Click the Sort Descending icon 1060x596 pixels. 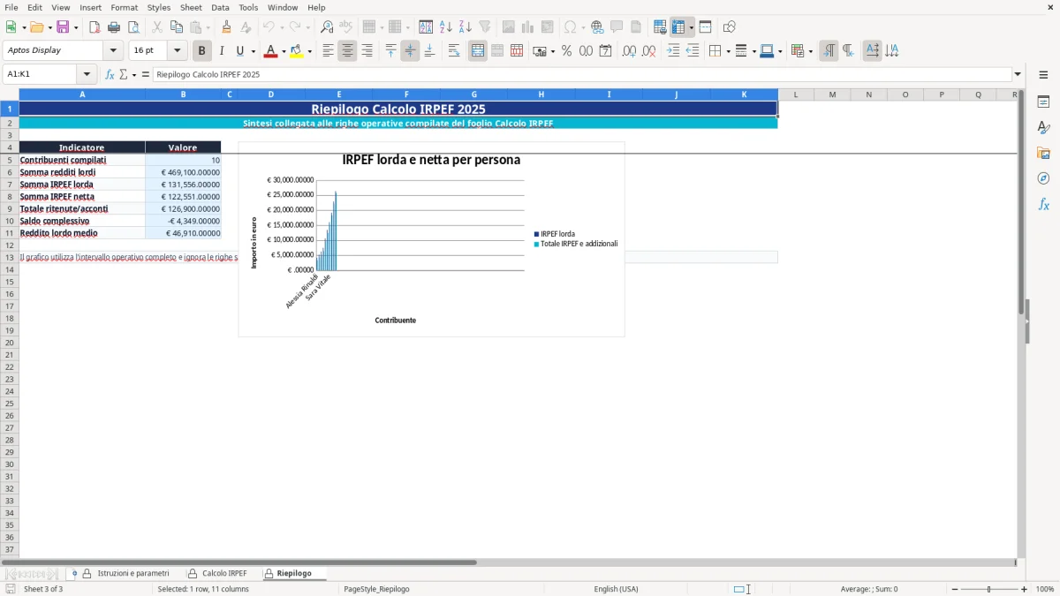466,27
